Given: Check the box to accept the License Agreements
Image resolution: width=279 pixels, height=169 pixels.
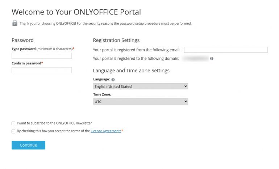Looking at the screenshot, I should point(13,131).
